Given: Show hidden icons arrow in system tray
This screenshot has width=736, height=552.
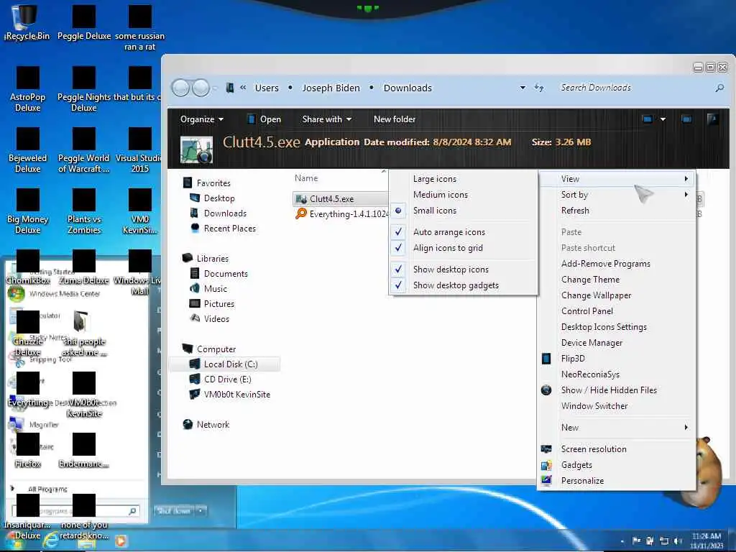Looking at the screenshot, I should tap(622, 541).
